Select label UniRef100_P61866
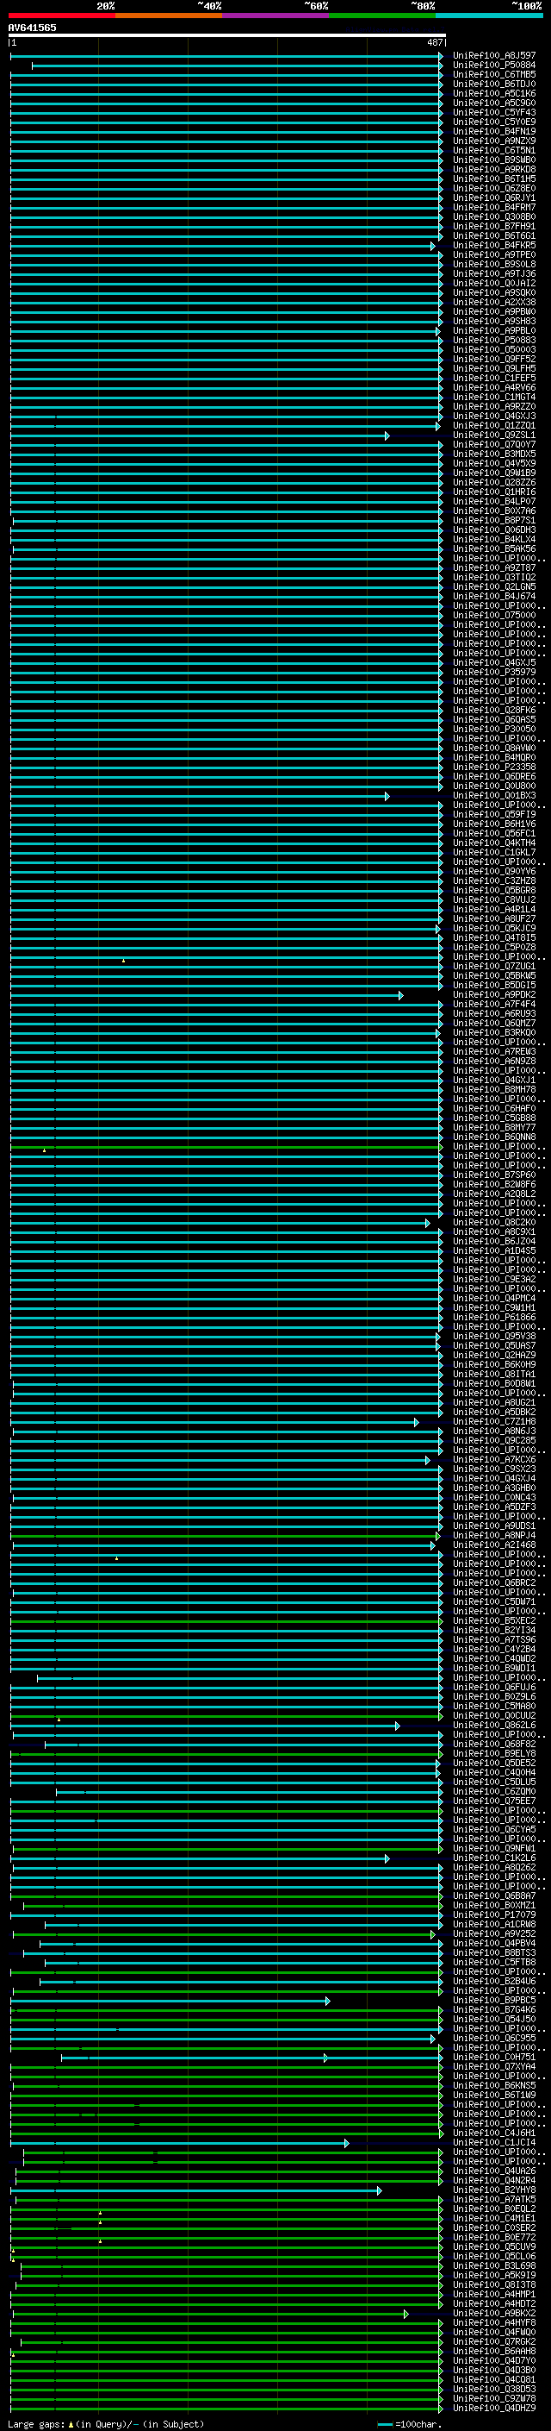This screenshot has height=2431, width=551. [494, 1318]
